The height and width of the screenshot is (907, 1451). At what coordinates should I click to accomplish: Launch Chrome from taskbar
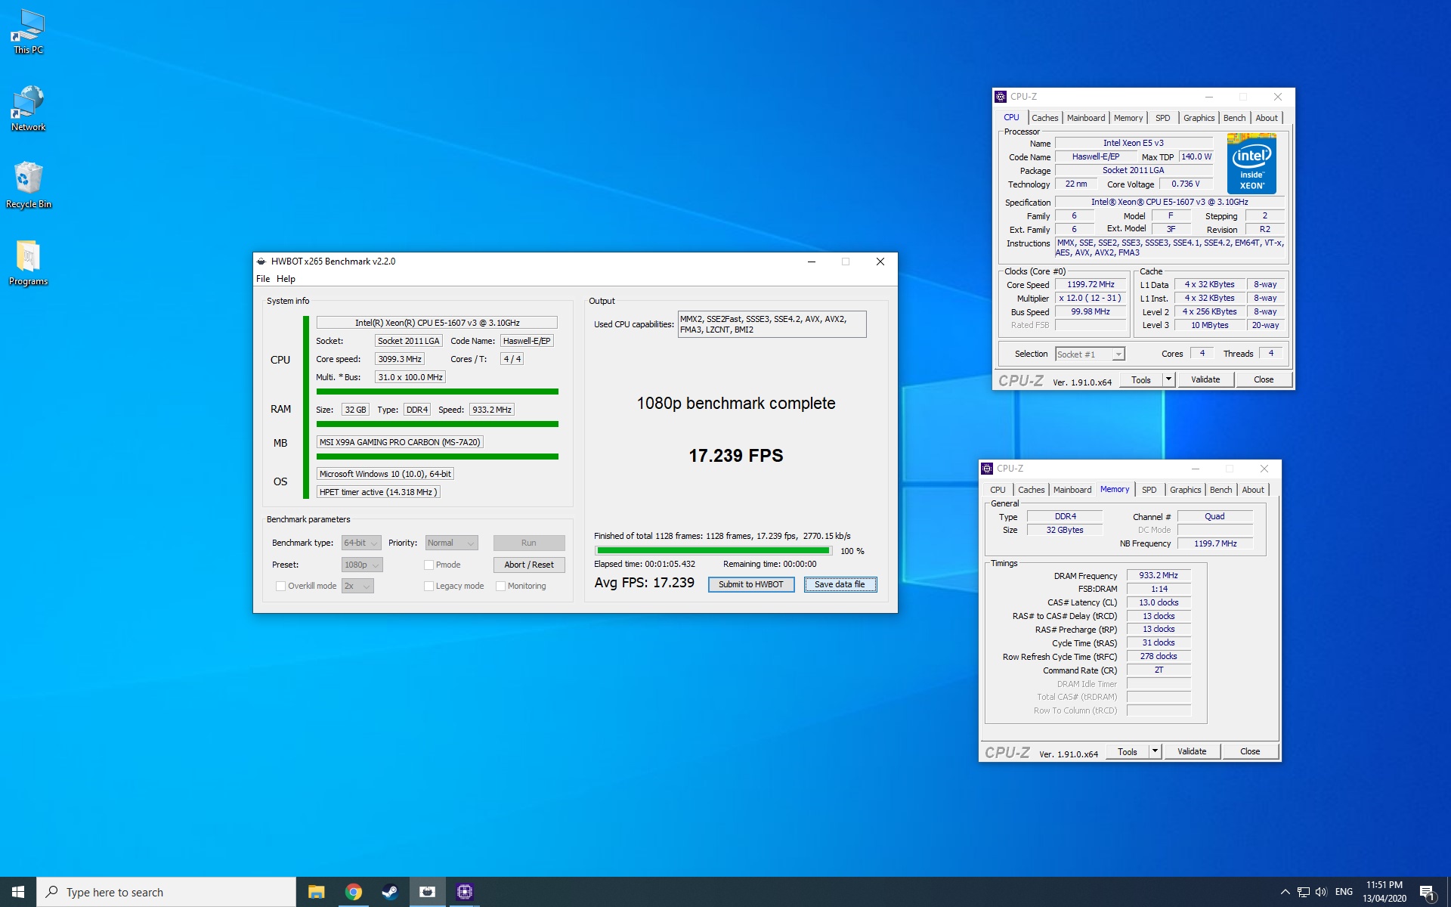pyautogui.click(x=353, y=892)
